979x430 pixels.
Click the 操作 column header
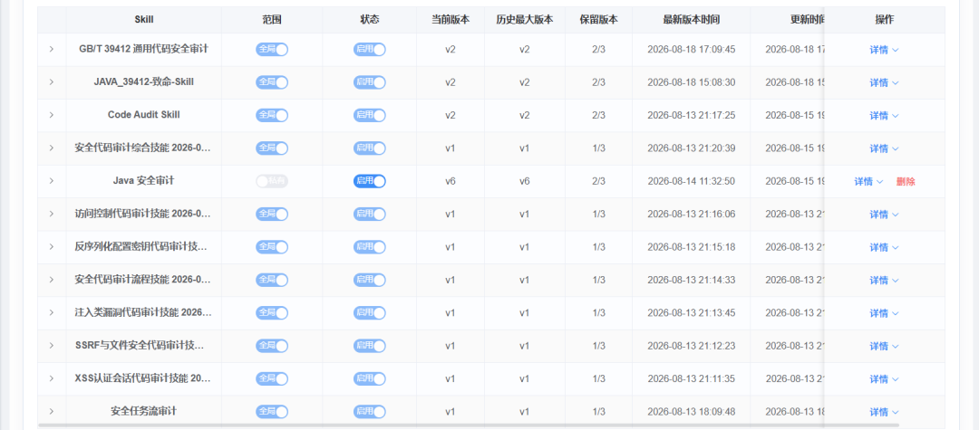click(x=884, y=19)
